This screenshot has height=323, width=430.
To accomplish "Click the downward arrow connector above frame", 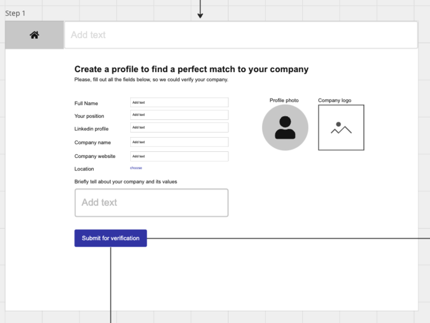I will click(x=200, y=10).
